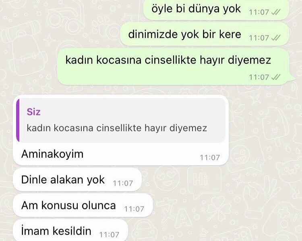Select the 'İmam kesildin' message
302x241 pixels.
70,230
